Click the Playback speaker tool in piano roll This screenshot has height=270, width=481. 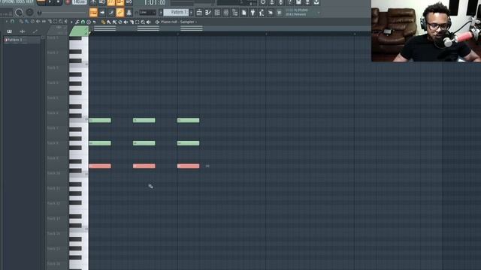[148, 22]
